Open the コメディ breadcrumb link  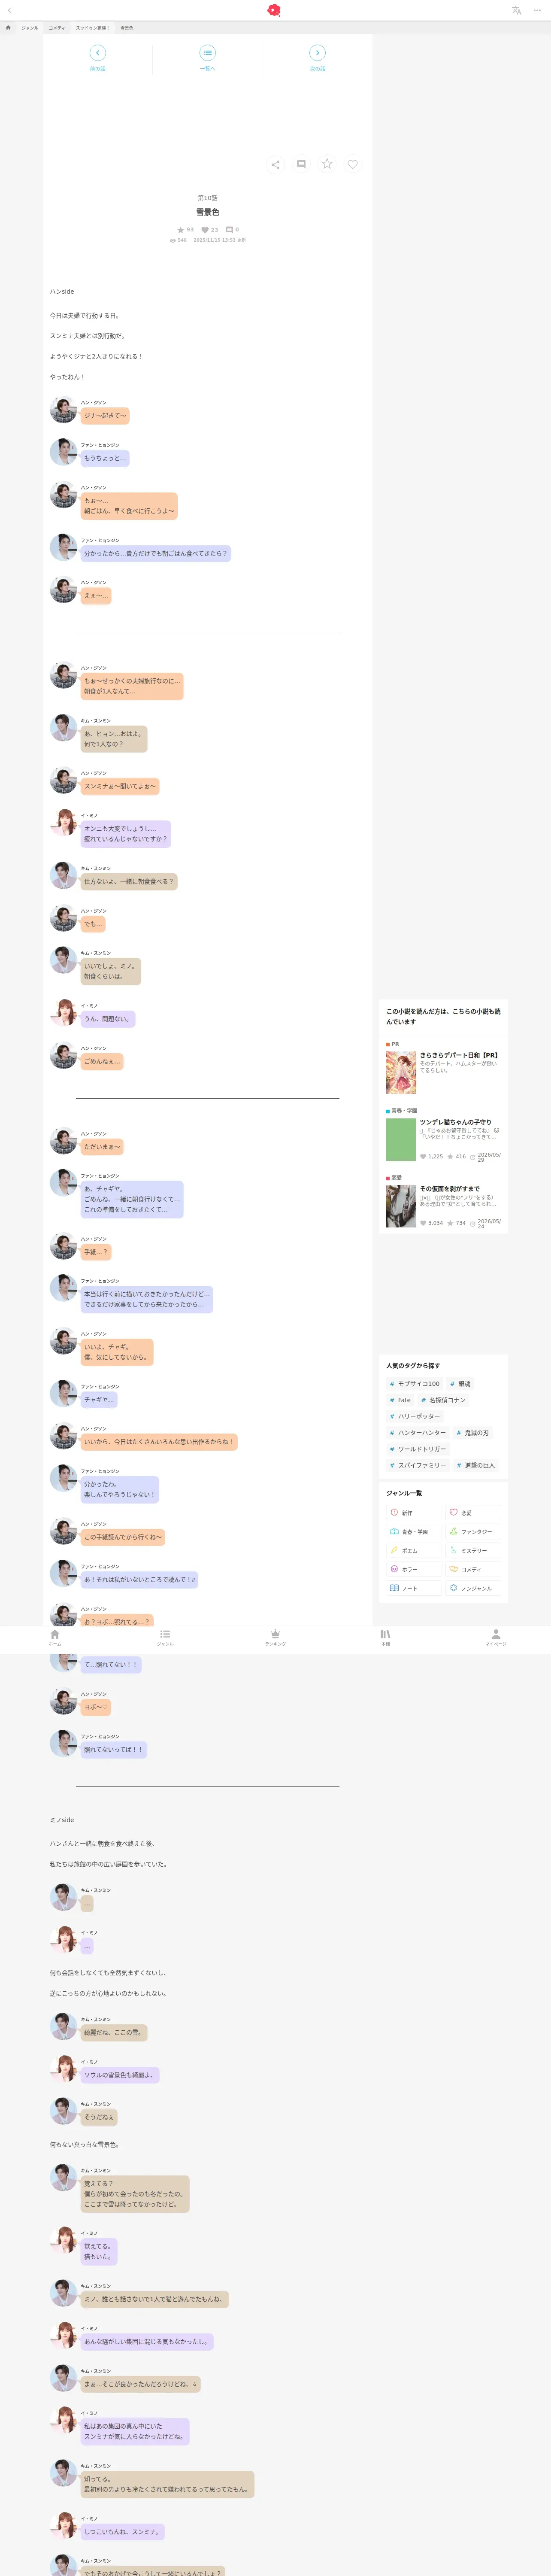tap(57, 28)
